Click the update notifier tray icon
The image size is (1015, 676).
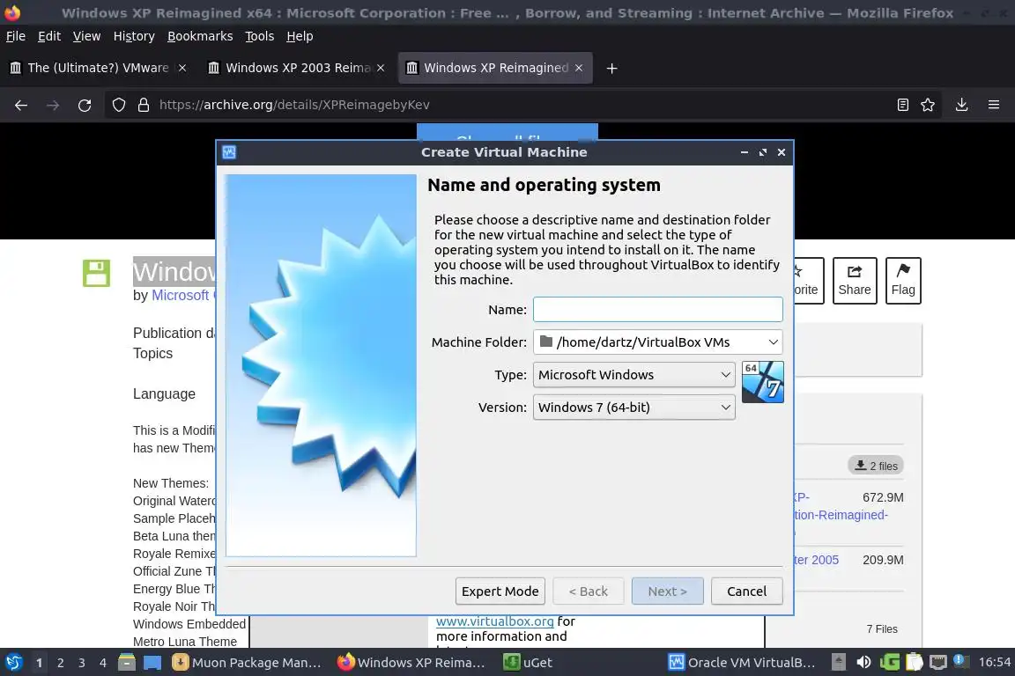coord(961,661)
